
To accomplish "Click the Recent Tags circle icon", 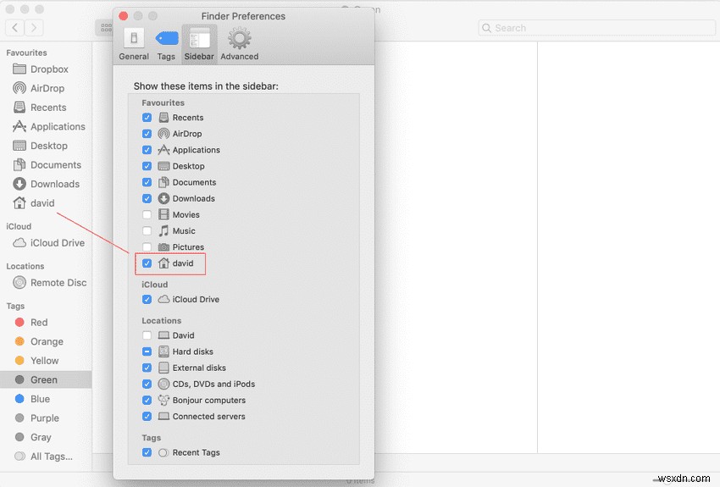I will [x=163, y=452].
